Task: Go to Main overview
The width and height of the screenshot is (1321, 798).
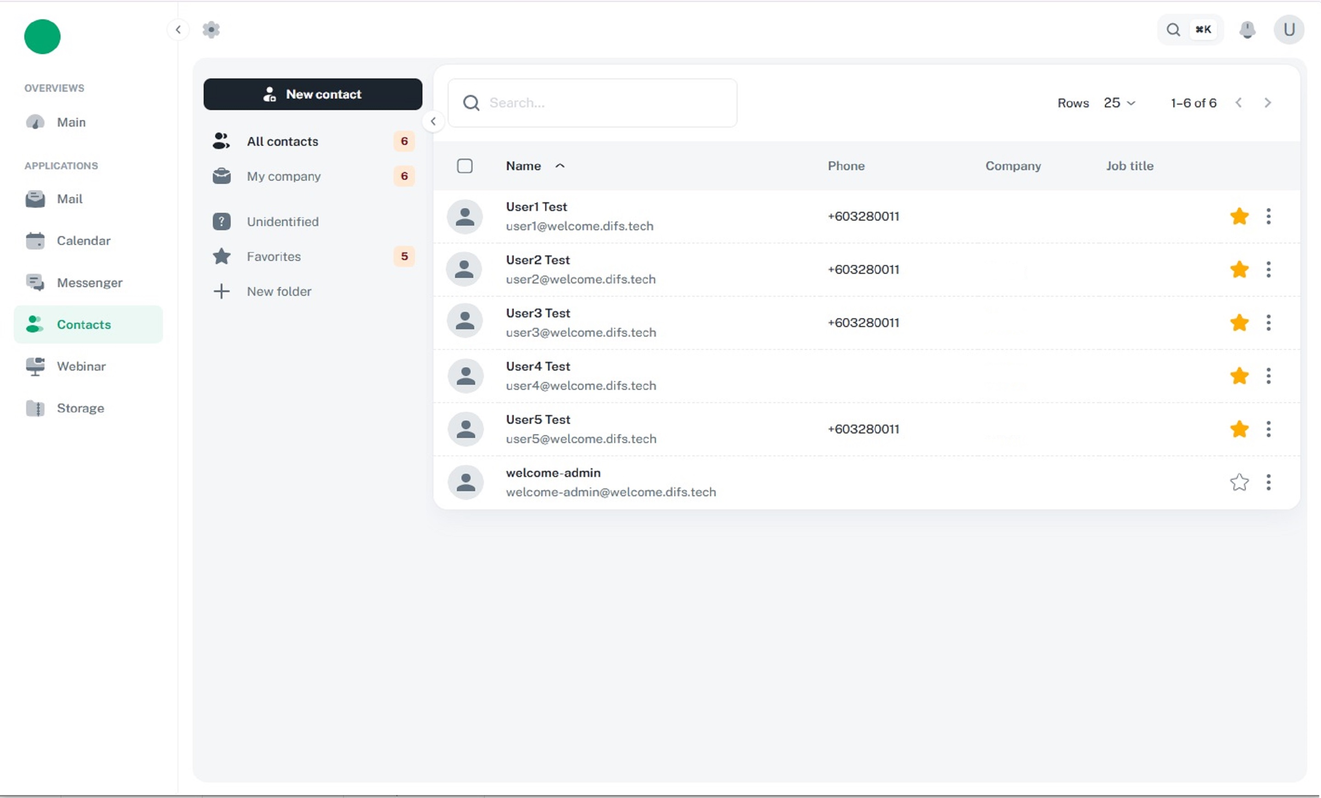Action: point(89,122)
